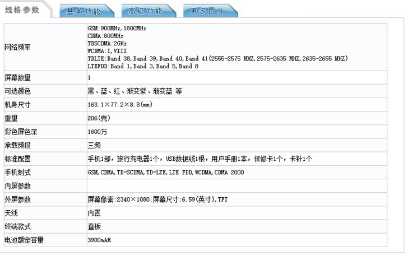This screenshot has height=260, width=408.
Task: Select the 天线 label
Action: [x=11, y=213]
